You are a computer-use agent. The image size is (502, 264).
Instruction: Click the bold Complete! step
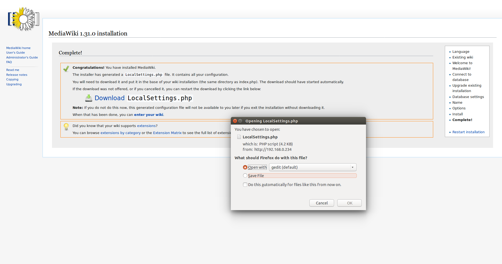tap(462, 120)
